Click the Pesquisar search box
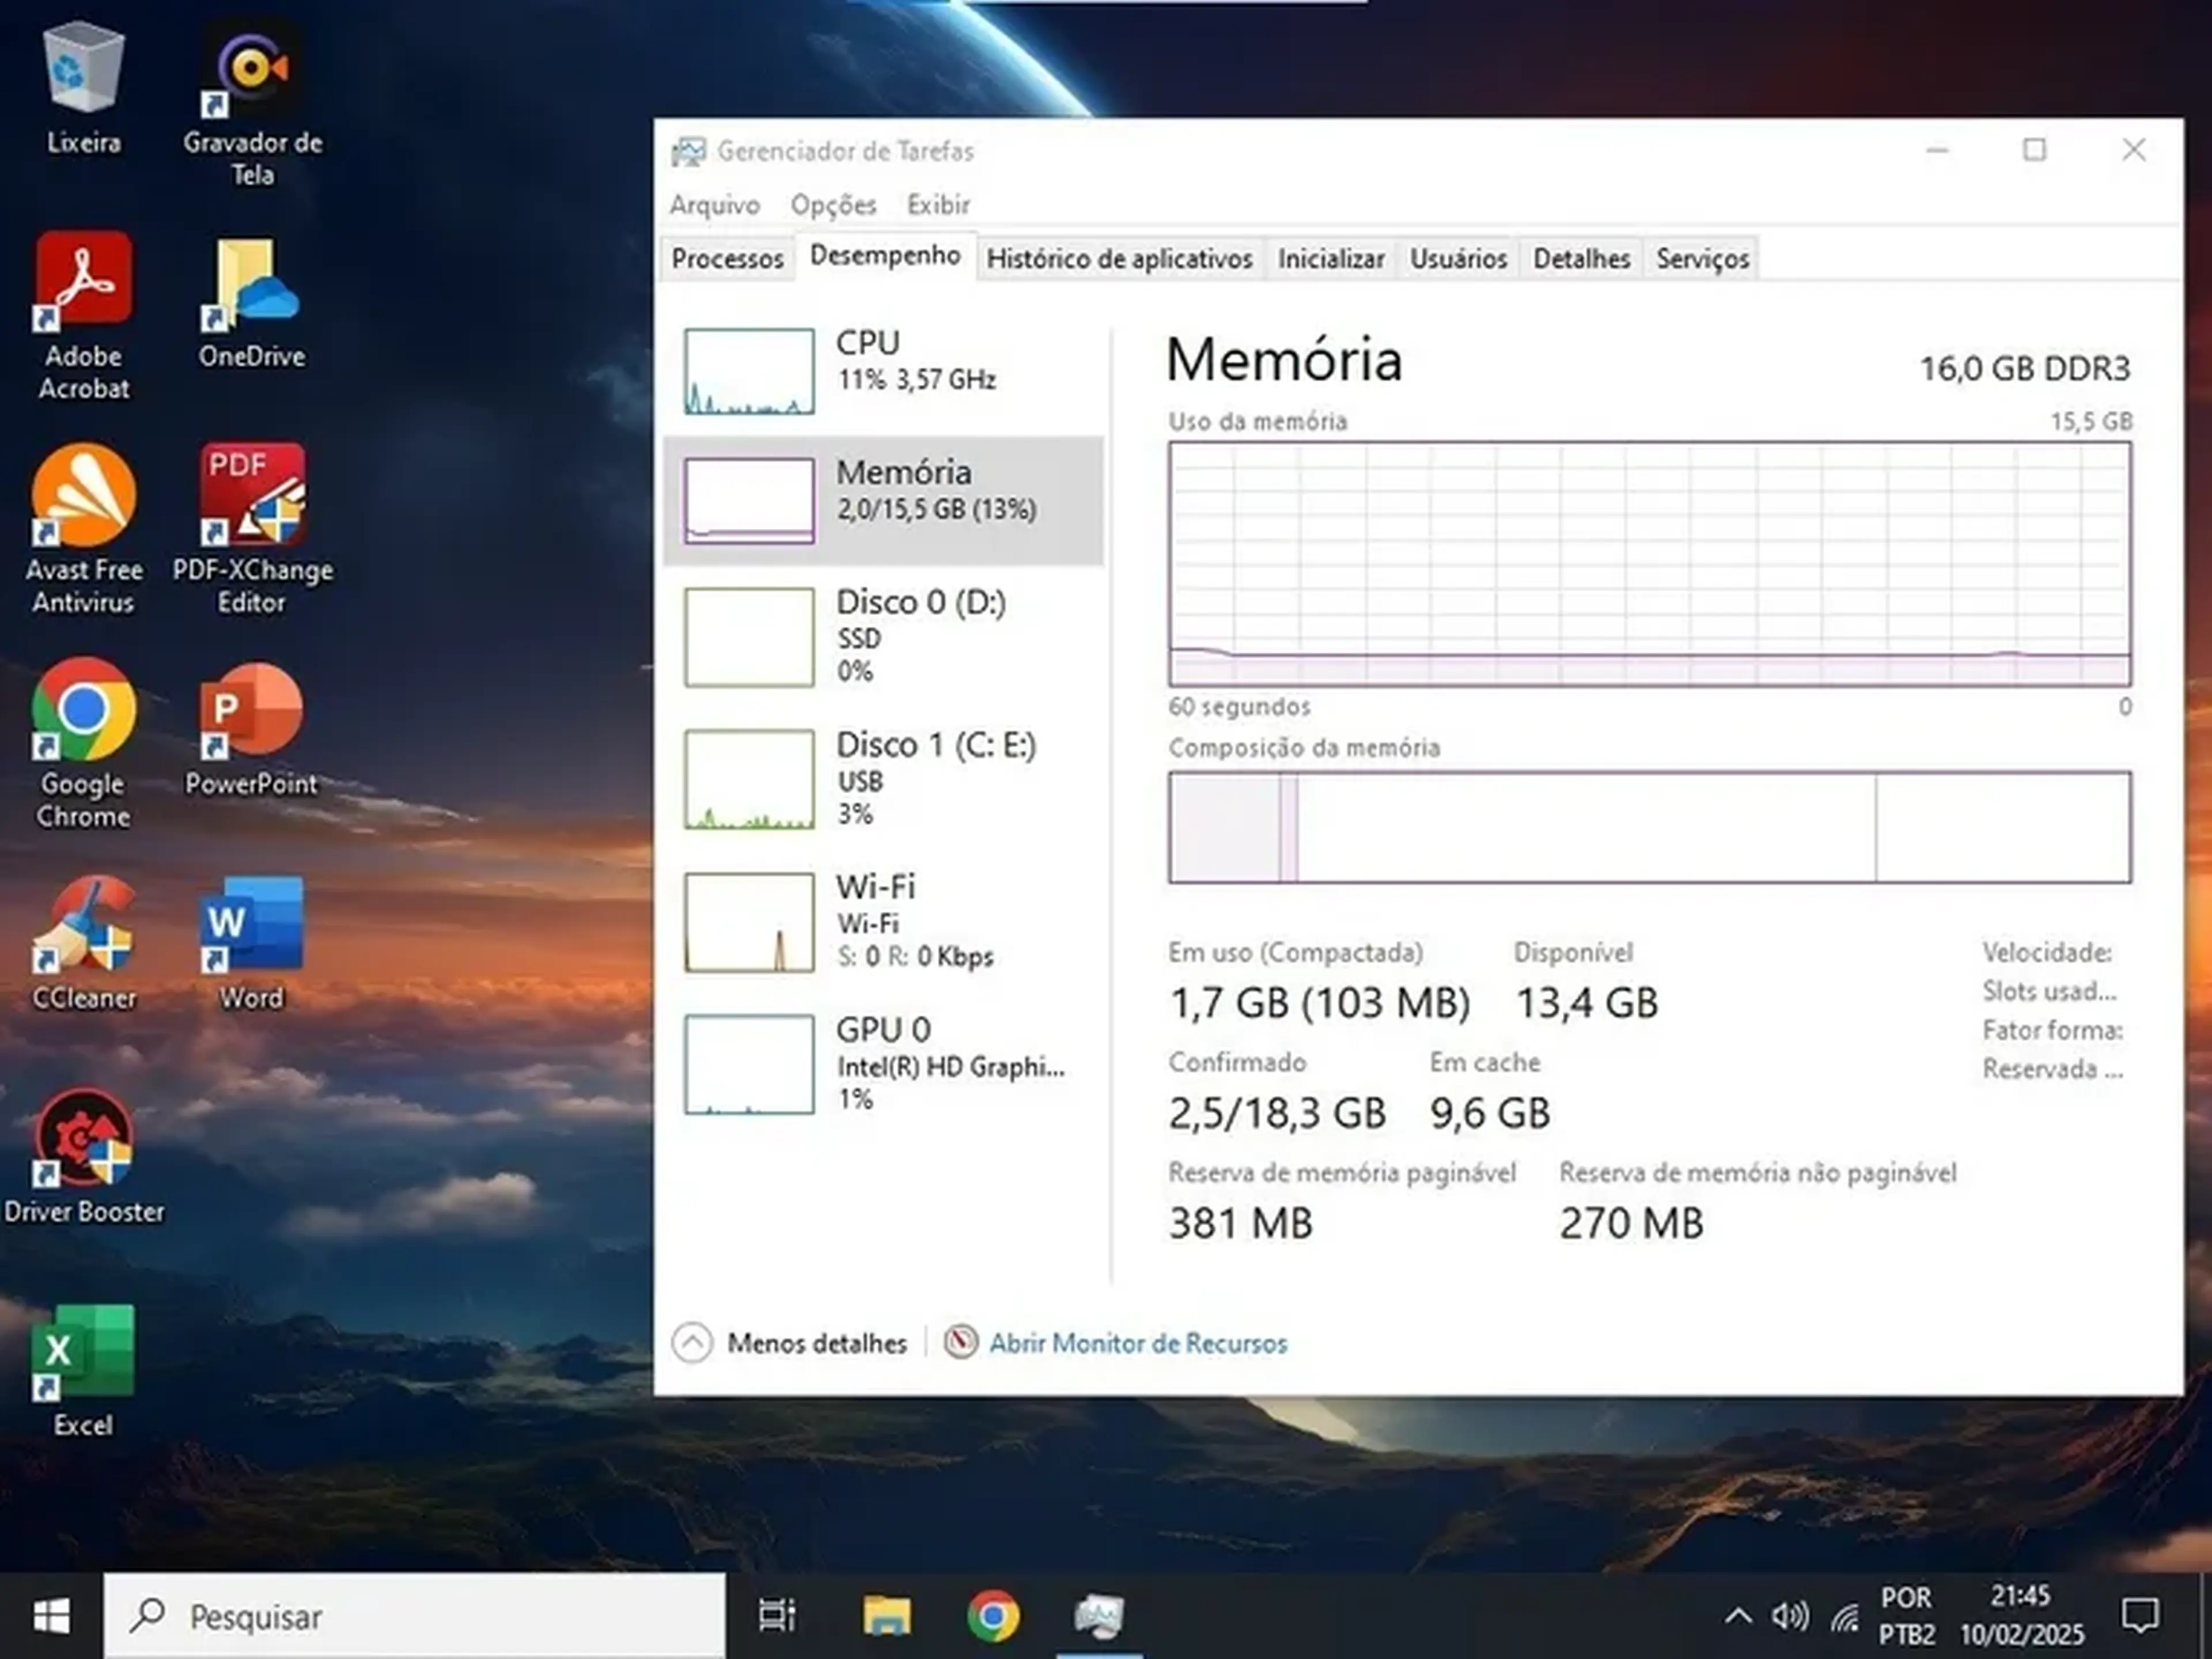The width and height of the screenshot is (2212, 1659). tap(415, 1616)
